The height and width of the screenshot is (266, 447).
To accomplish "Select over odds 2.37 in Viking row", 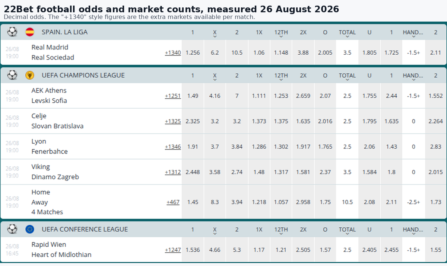I will click(325, 172).
